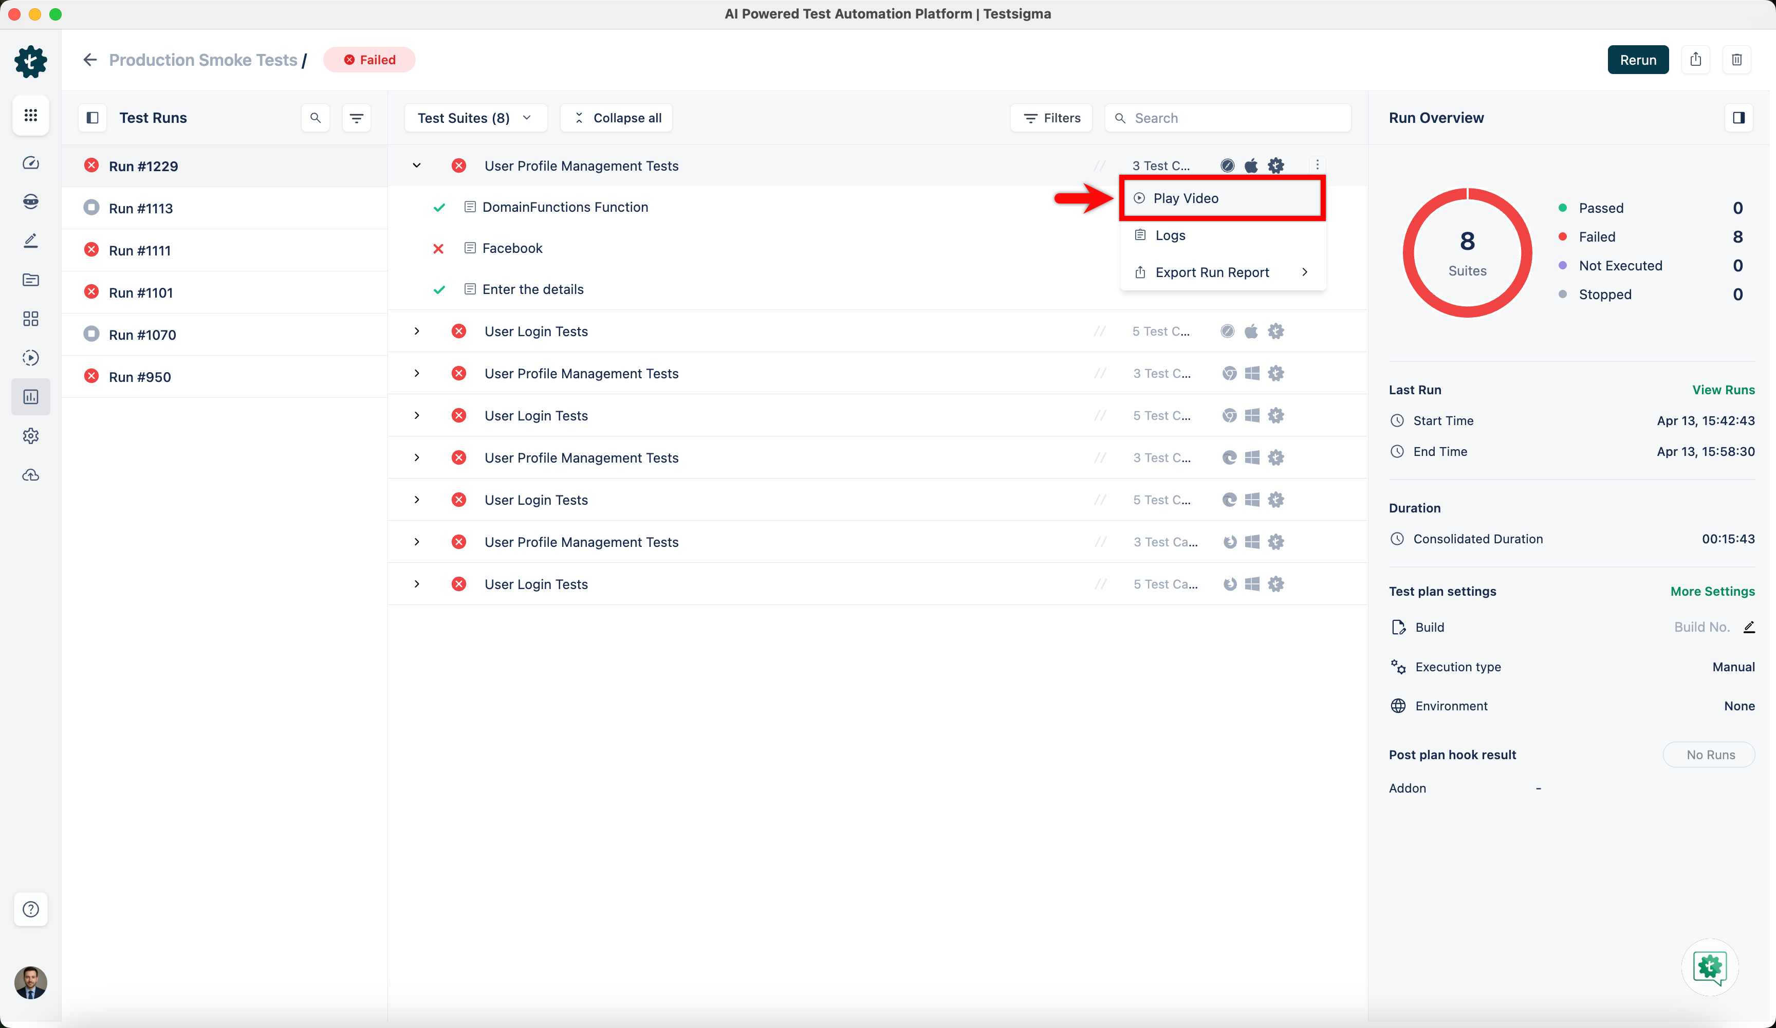Click the Testsigma chat assistant icon

pos(1710,967)
